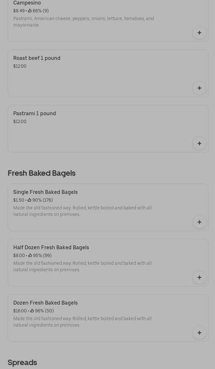Open the Campesino item title

[27, 3]
